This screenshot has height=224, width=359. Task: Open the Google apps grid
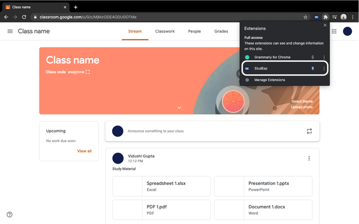click(334, 31)
